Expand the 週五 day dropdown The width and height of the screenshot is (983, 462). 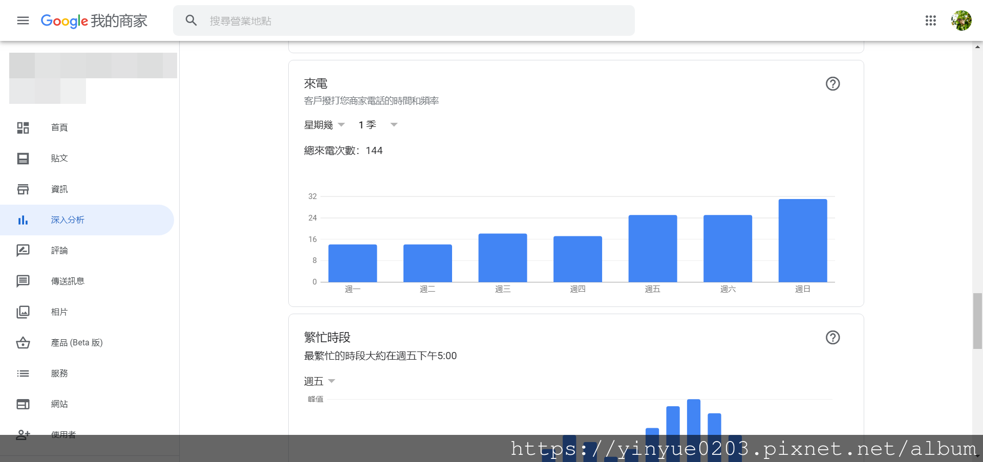[319, 381]
